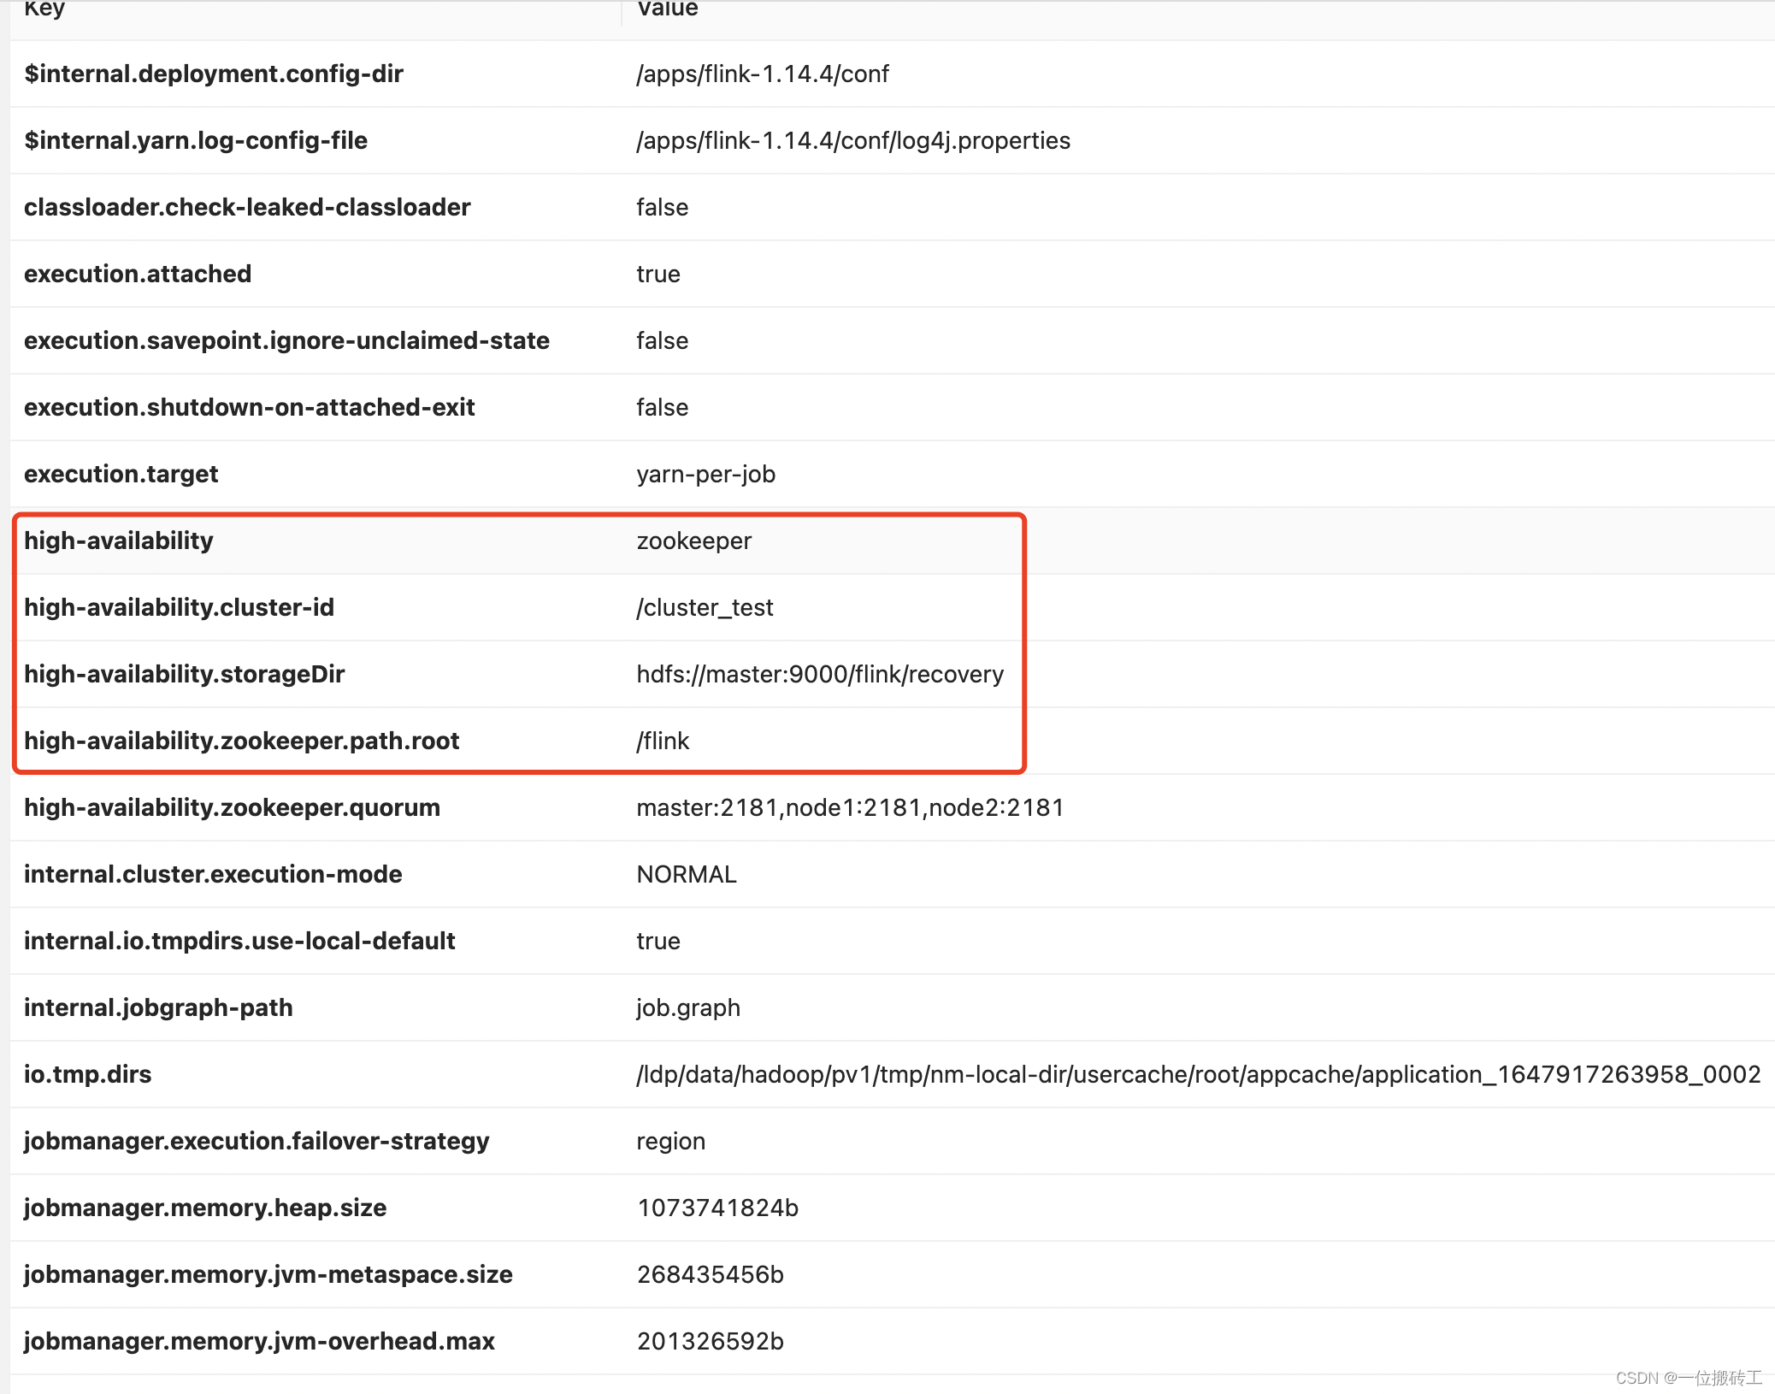Select the jobmanager.execution.failover-strategy key
The image size is (1775, 1394).
pyautogui.click(x=257, y=1141)
